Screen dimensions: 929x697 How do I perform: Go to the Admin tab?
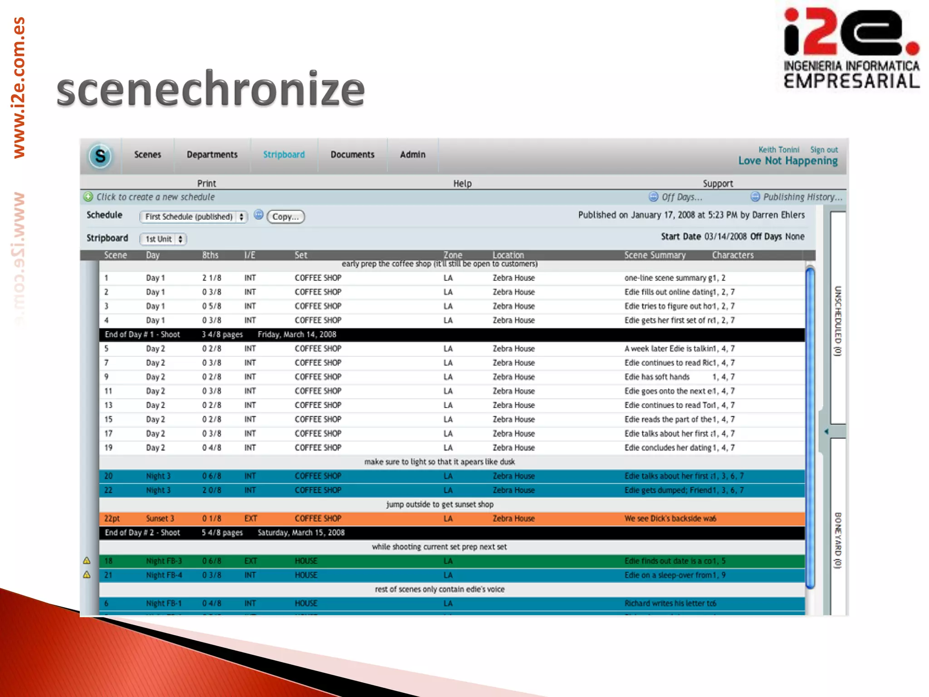(x=412, y=155)
